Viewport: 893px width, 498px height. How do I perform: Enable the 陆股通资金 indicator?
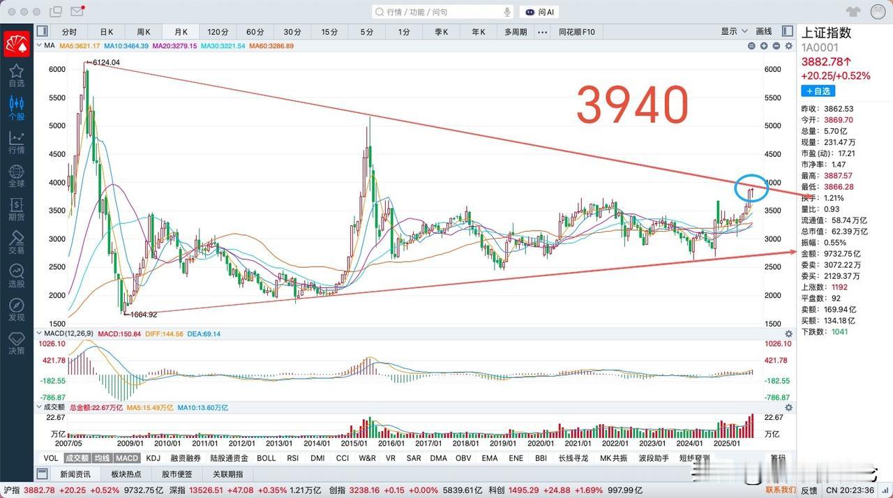pyautogui.click(x=229, y=458)
